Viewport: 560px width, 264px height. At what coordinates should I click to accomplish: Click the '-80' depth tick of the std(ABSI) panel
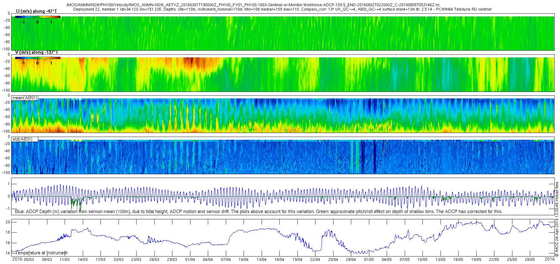(7, 165)
